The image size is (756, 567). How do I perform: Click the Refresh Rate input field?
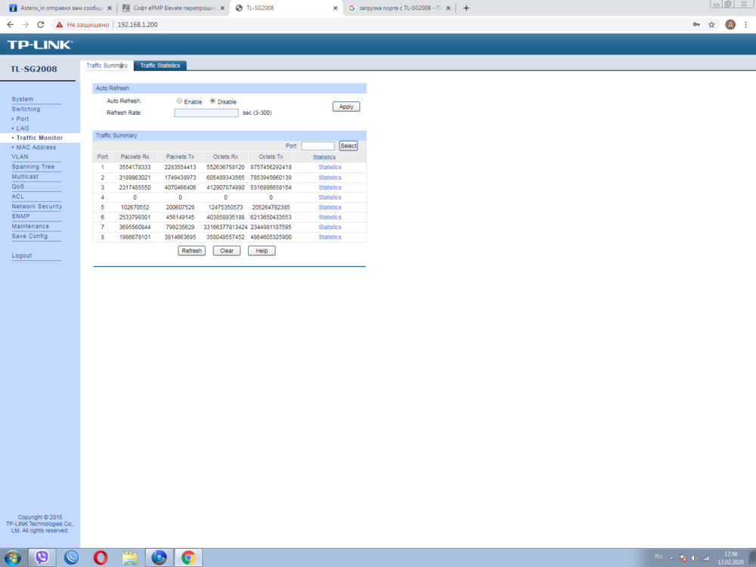point(206,113)
